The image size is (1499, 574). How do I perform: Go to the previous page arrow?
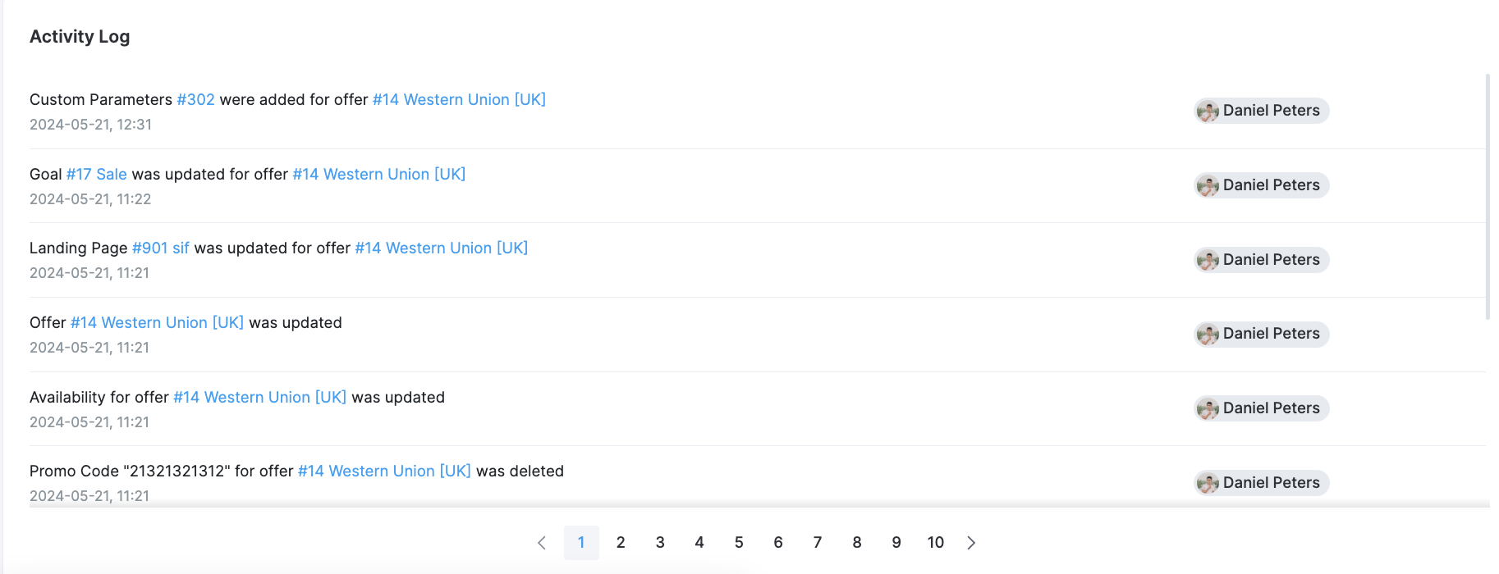542,543
